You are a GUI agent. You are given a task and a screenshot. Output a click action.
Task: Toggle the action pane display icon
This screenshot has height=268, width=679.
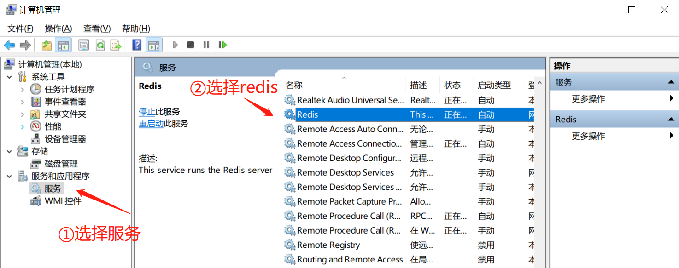pos(153,45)
